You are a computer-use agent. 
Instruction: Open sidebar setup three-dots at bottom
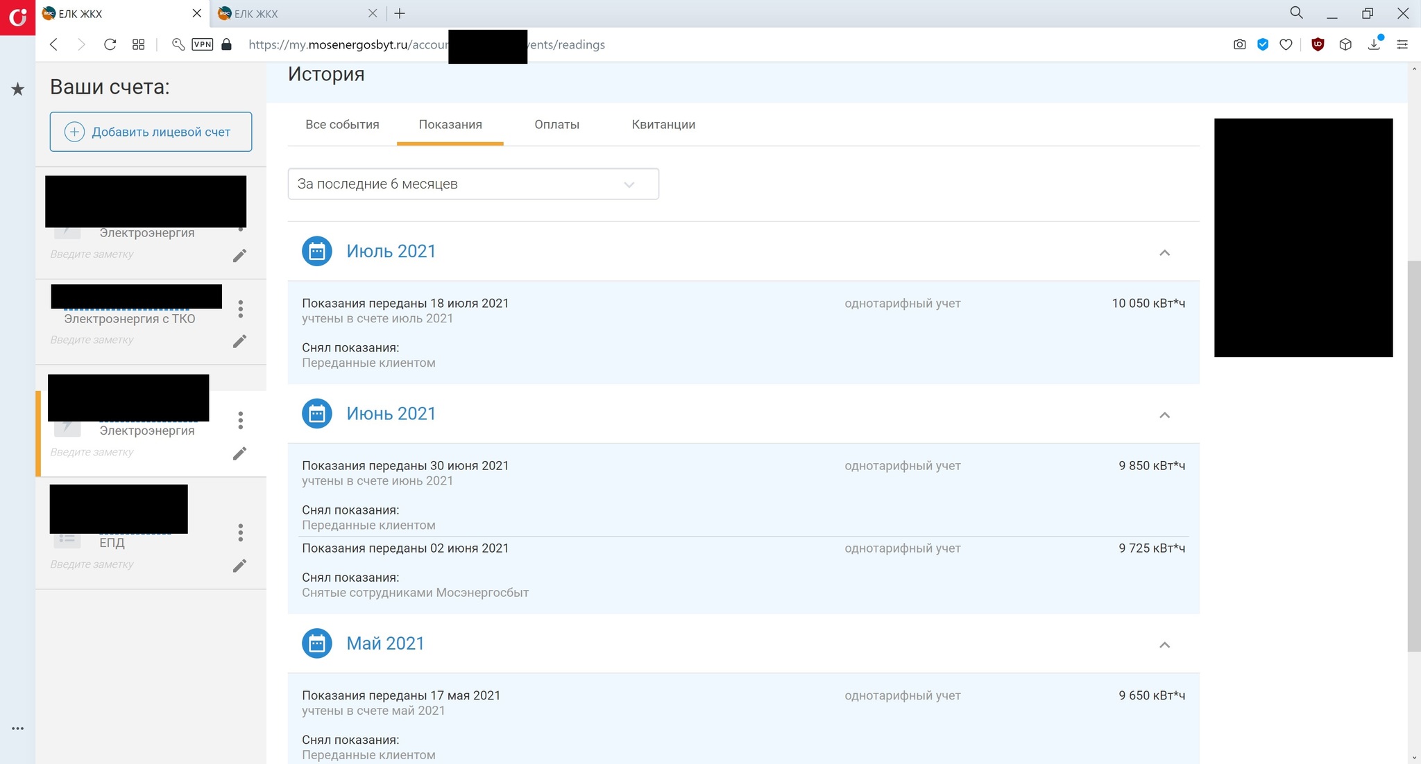[17, 728]
